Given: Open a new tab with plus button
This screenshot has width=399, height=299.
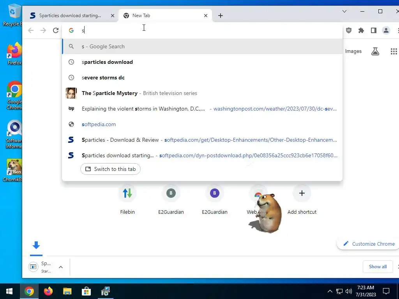Looking at the screenshot, I should 221,16.
